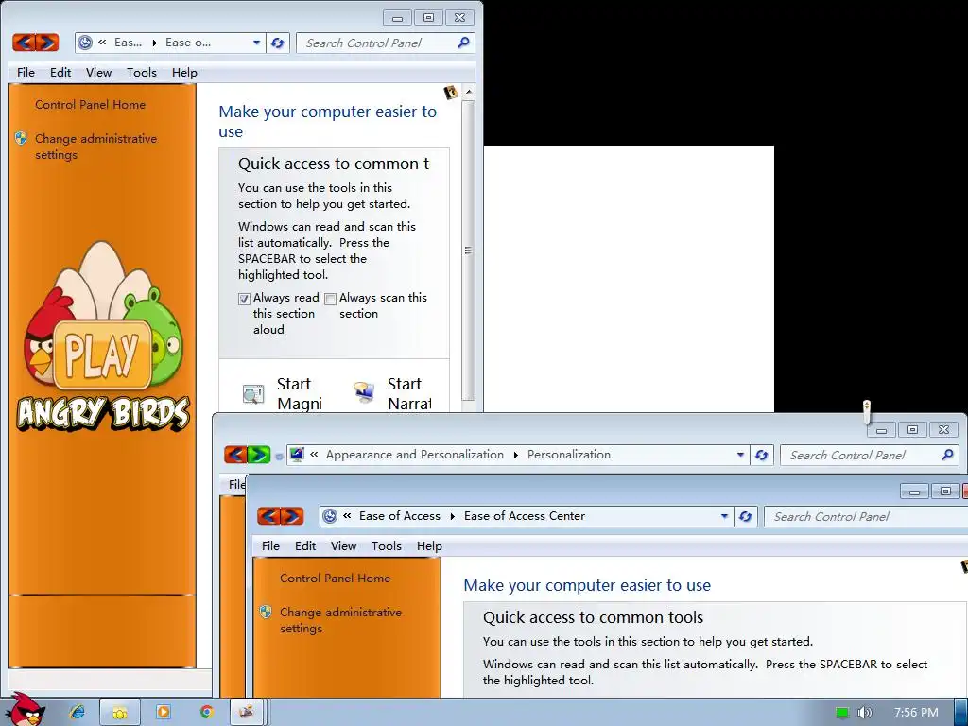Image resolution: width=968 pixels, height=726 pixels.
Task: Click the recent pages arrow beside the green Forward button
Action: tap(279, 457)
